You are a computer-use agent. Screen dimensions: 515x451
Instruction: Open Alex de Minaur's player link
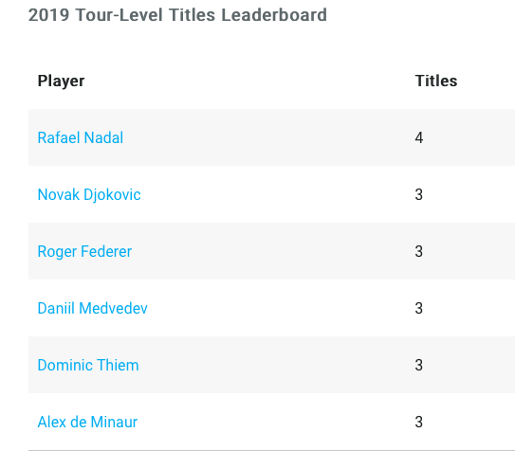tap(87, 423)
